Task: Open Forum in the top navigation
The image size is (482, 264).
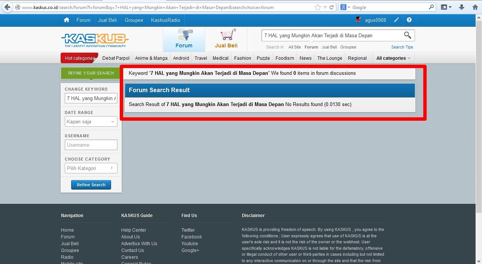Action: (83, 20)
